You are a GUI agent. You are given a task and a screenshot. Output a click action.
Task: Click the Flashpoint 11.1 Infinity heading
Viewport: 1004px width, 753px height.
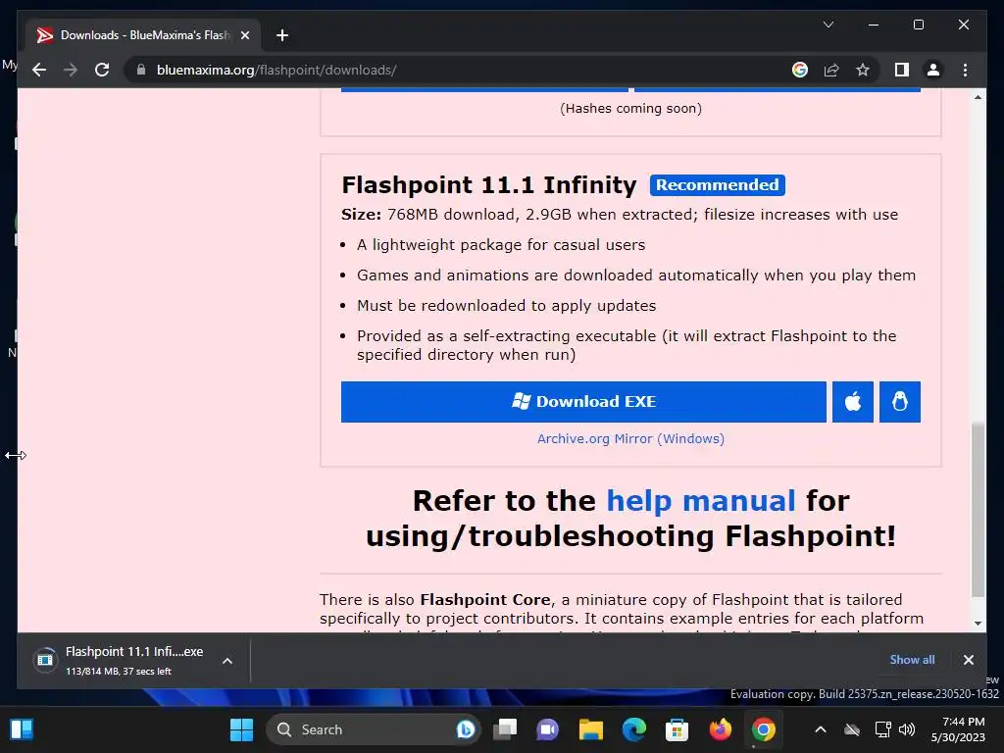489,185
